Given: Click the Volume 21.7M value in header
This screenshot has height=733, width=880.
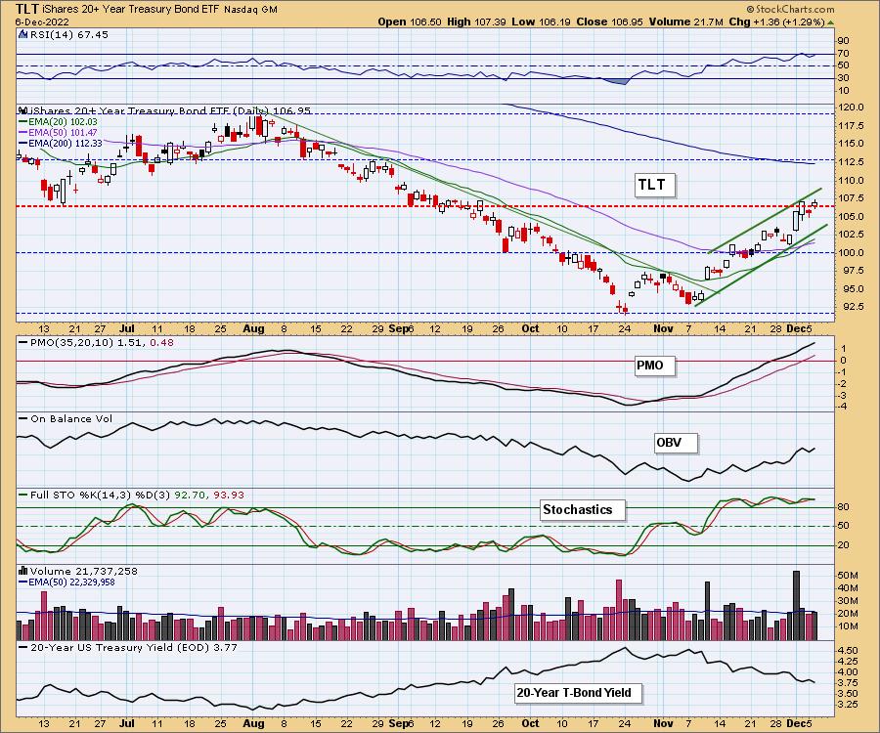Looking at the screenshot, I should (x=685, y=22).
